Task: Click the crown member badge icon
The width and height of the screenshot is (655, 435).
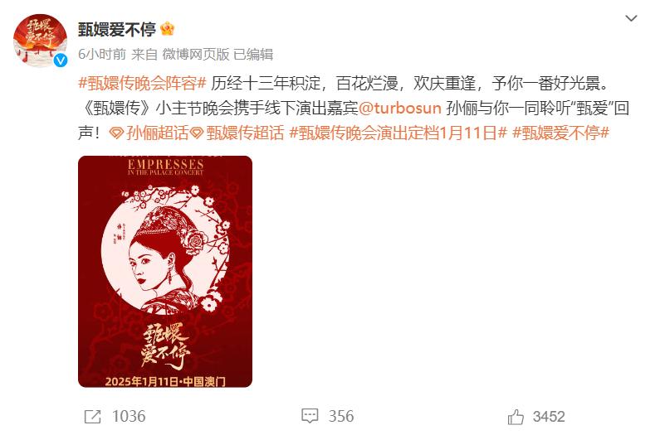Action: [x=168, y=29]
